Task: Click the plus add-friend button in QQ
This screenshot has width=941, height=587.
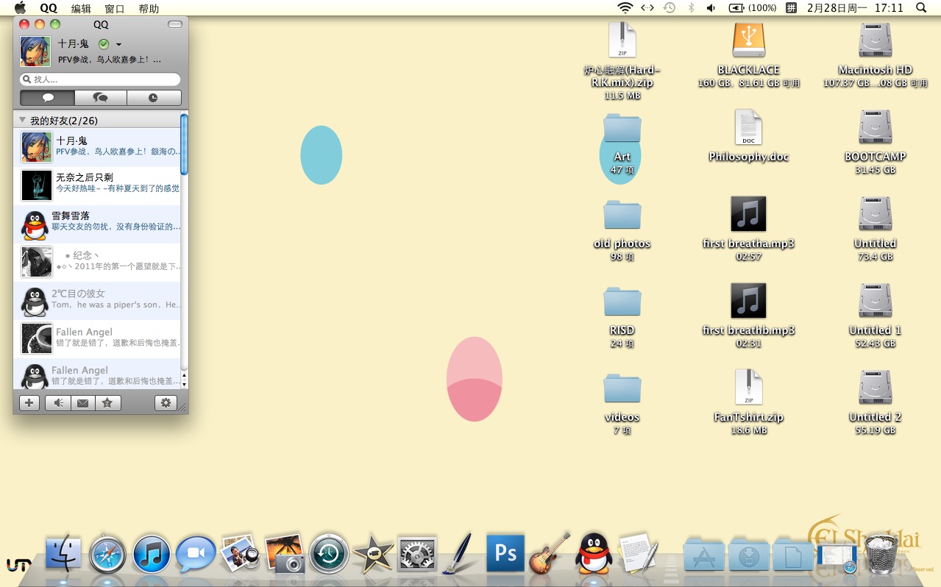Action: (x=29, y=403)
